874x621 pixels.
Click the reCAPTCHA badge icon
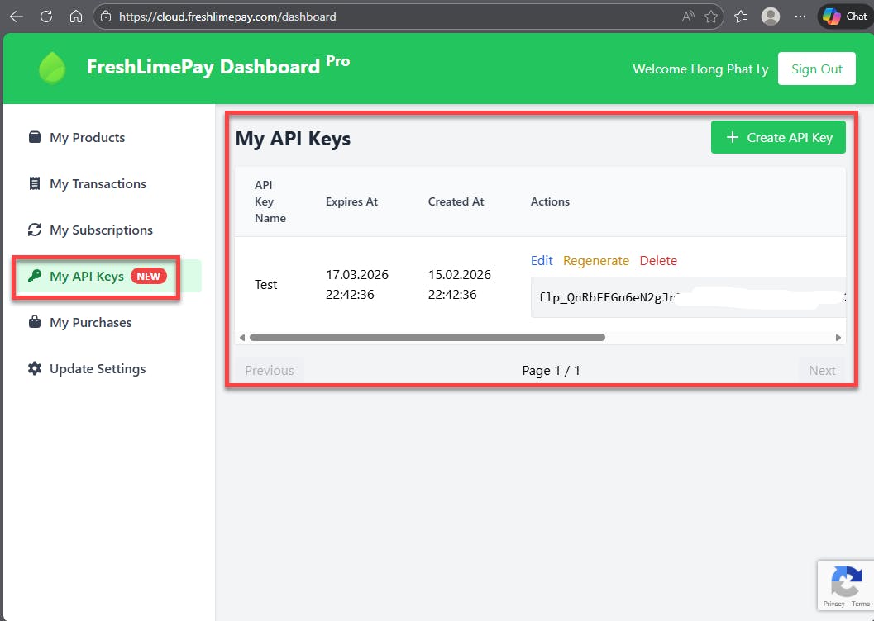coord(847,581)
